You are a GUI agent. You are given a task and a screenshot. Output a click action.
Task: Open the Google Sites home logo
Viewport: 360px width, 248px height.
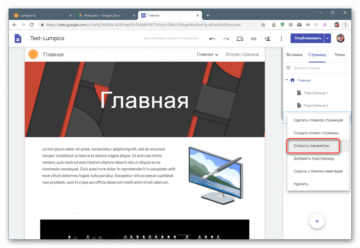pyautogui.click(x=18, y=38)
